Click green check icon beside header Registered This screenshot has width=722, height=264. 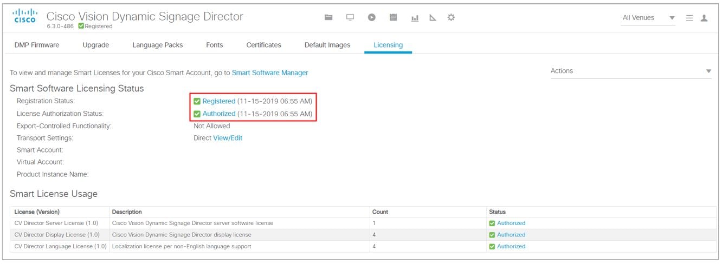(81, 26)
